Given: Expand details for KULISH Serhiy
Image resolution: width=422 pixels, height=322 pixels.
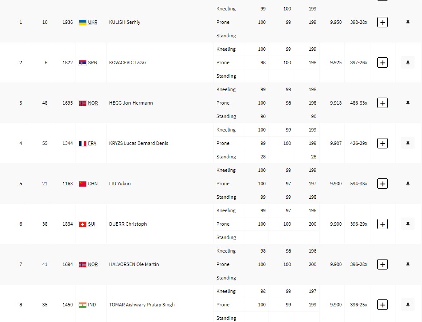Looking at the screenshot, I should 382,22.
